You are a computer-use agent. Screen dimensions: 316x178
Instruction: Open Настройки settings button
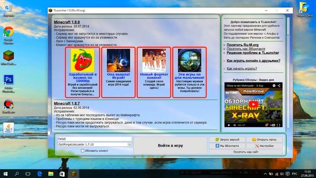(264, 146)
